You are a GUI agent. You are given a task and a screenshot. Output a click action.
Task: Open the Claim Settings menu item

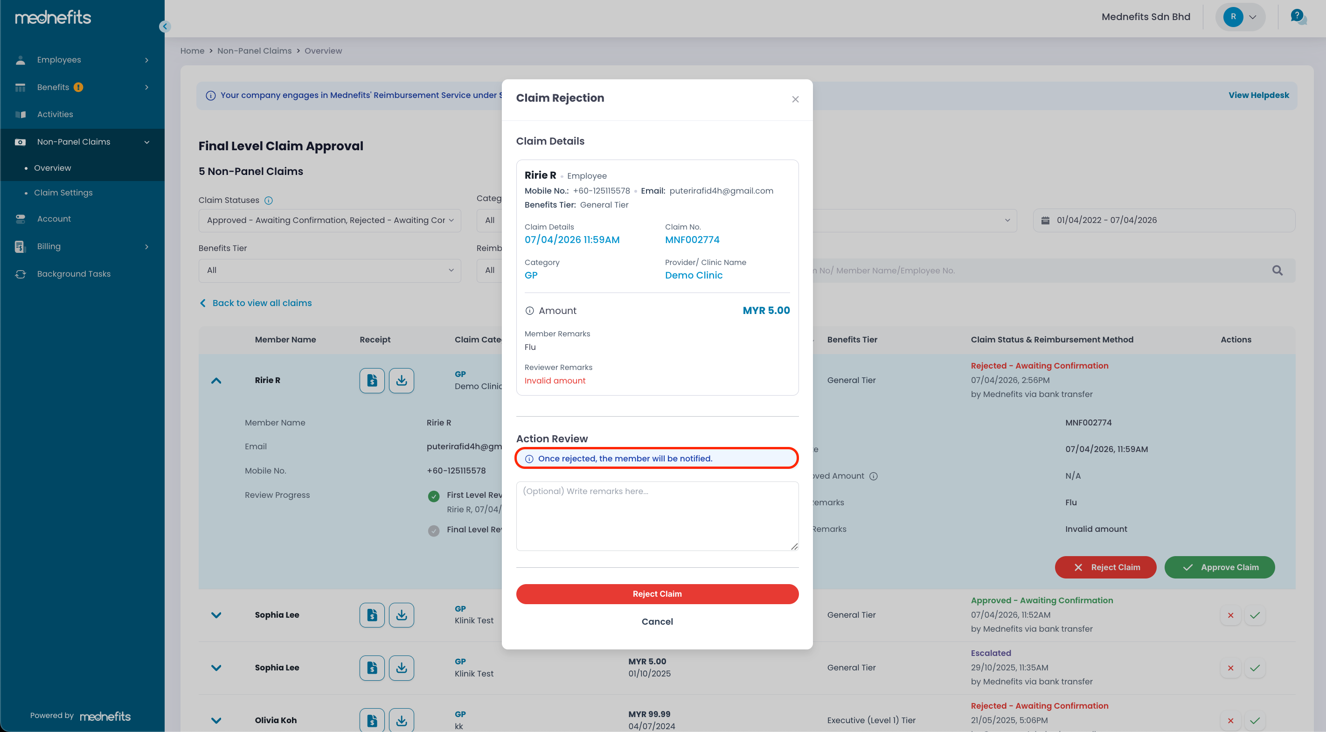coord(63,193)
